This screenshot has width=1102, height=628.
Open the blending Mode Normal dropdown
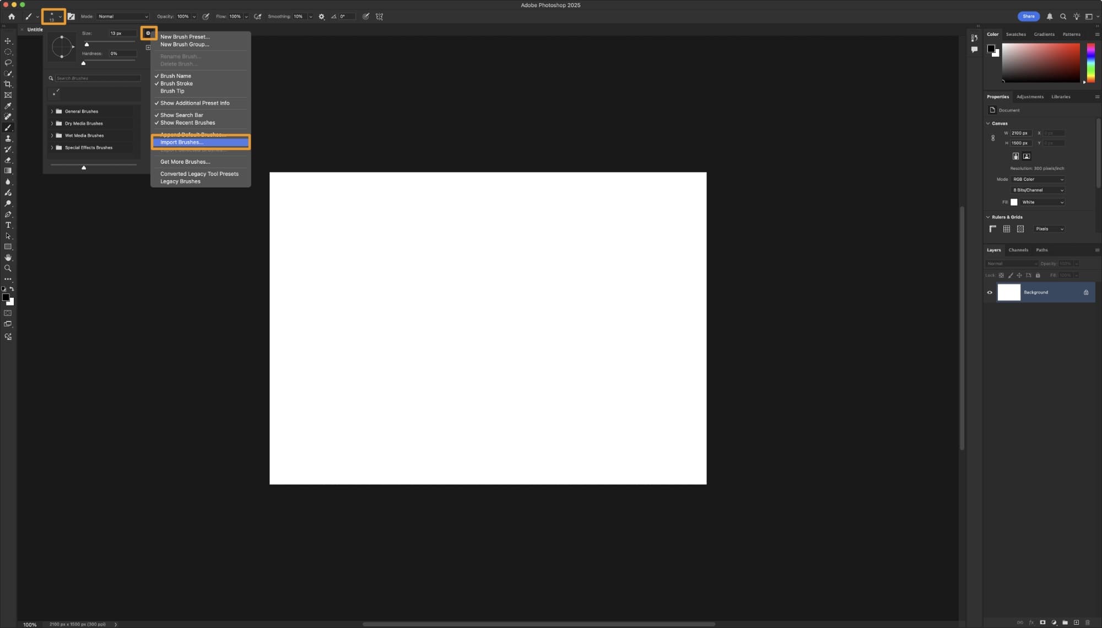click(x=123, y=17)
